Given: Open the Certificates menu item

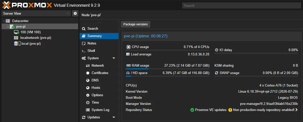Looking at the screenshot, I should click(99, 73).
